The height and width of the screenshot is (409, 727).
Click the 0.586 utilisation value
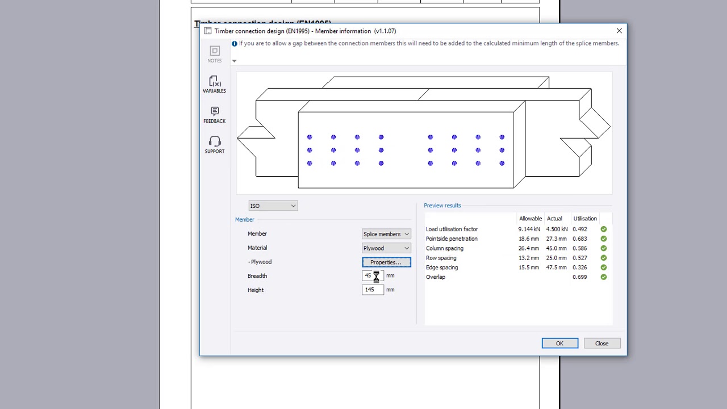(580, 248)
